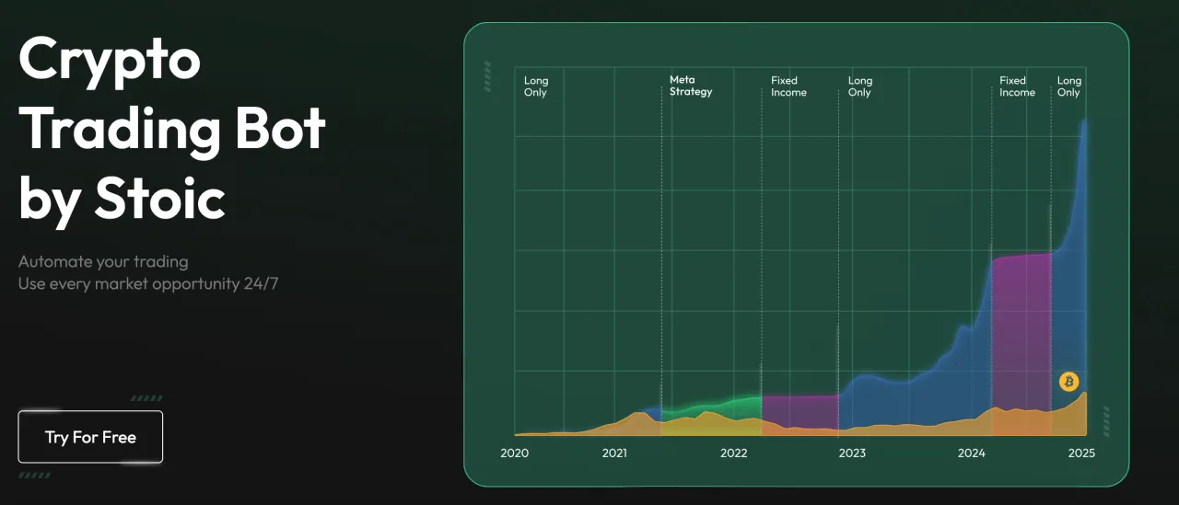Screen dimensions: 1179x505
Task: Click the 2021 year axis label
Action: (614, 453)
